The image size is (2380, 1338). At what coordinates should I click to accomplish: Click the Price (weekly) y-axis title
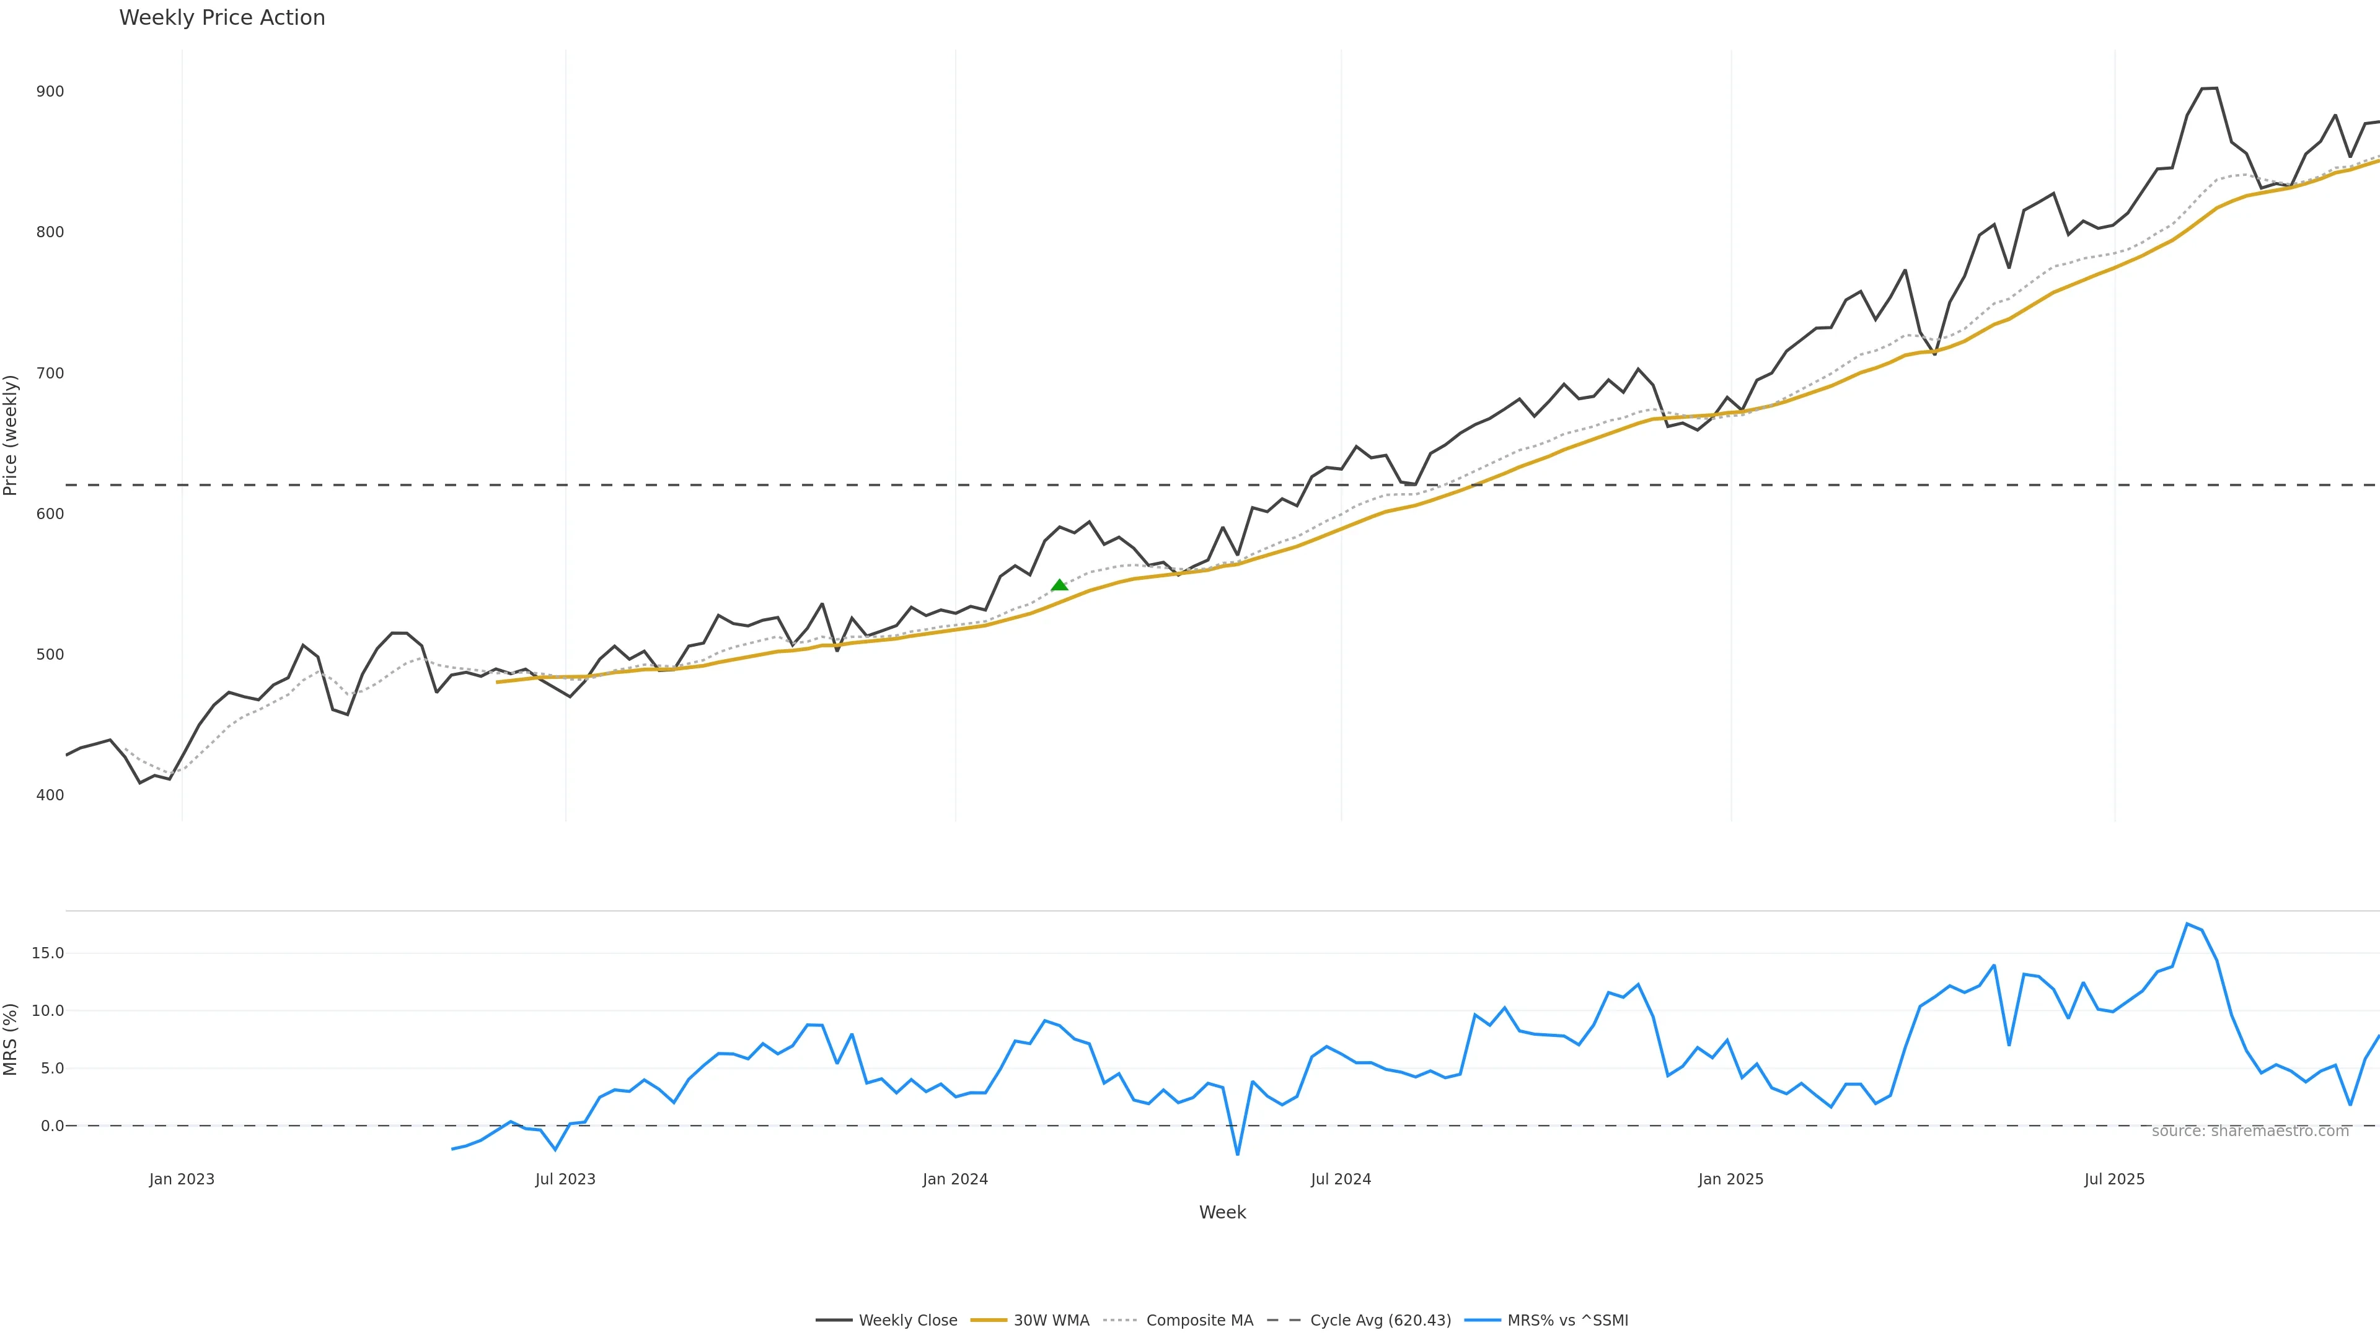click(11, 435)
